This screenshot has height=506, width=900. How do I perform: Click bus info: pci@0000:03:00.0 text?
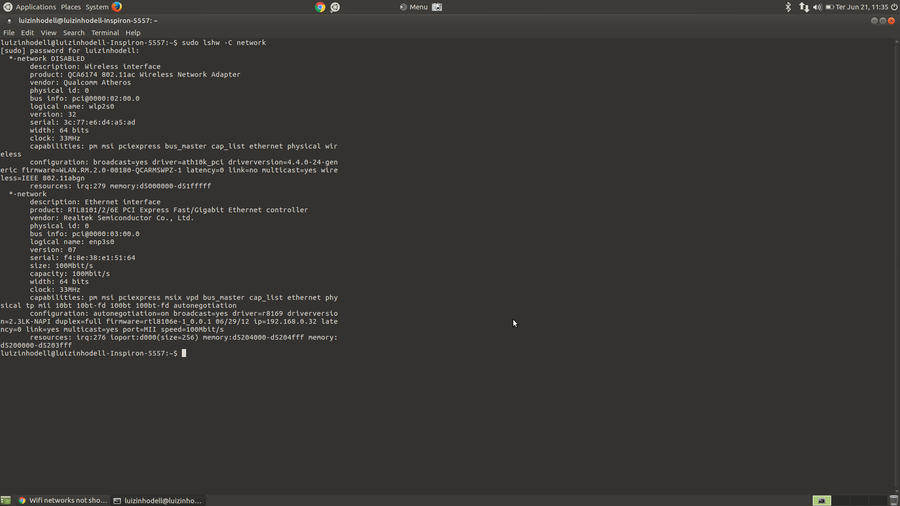point(85,234)
